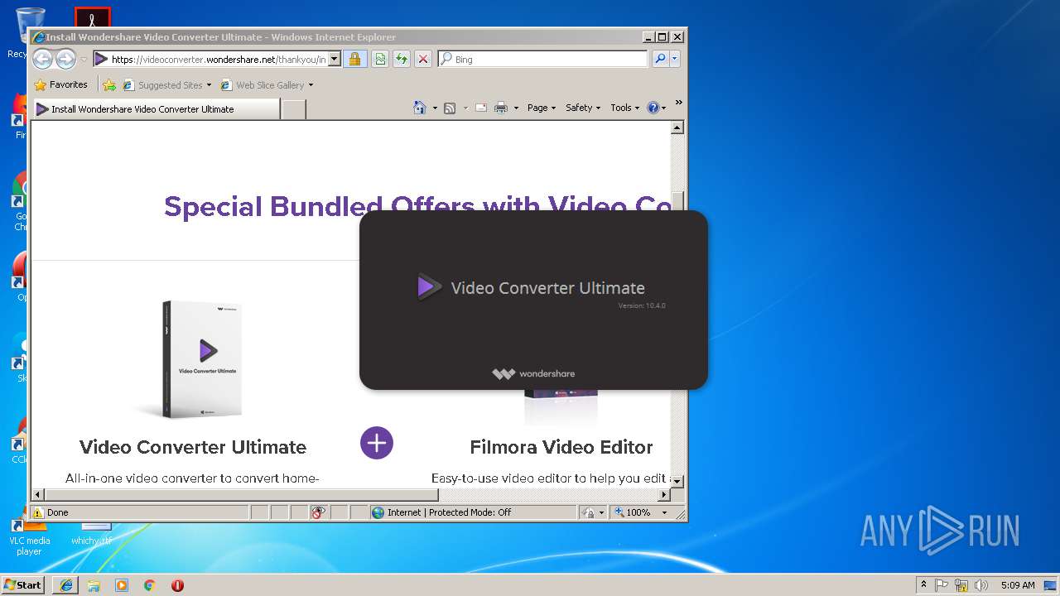Go to the Home page icon
Viewport: 1060px width, 596px height.
point(420,108)
